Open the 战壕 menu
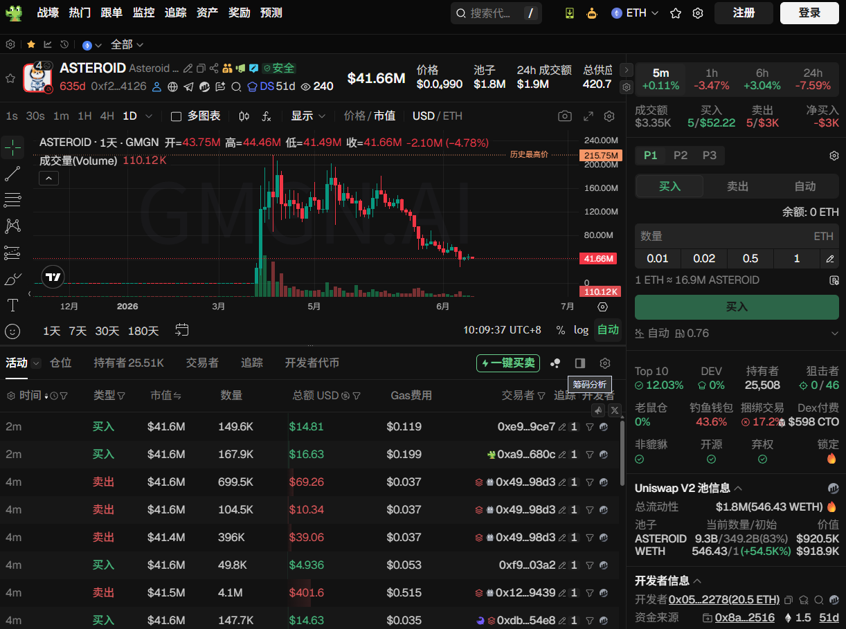This screenshot has width=846, height=629. point(48,12)
